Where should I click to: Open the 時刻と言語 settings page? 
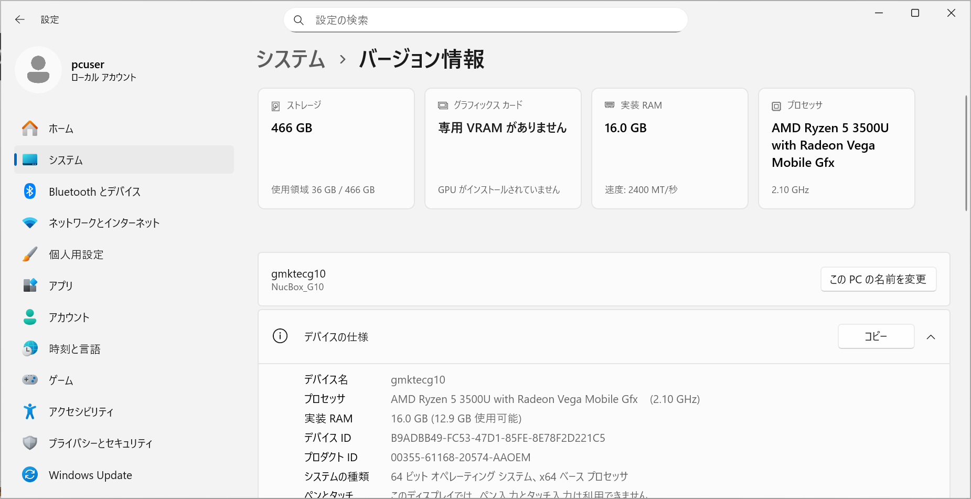click(74, 349)
